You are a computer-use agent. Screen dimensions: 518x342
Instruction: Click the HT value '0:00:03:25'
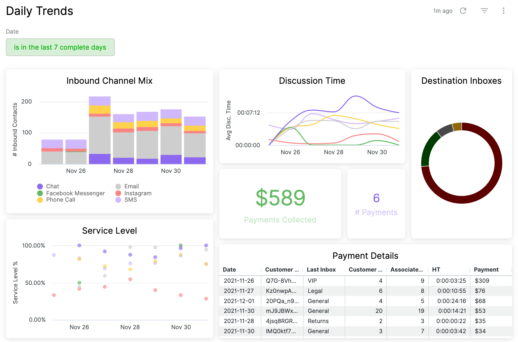pos(451,281)
